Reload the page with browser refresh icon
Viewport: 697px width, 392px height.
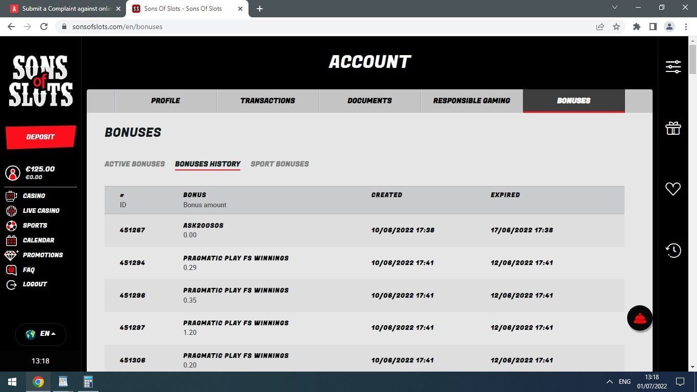click(44, 27)
